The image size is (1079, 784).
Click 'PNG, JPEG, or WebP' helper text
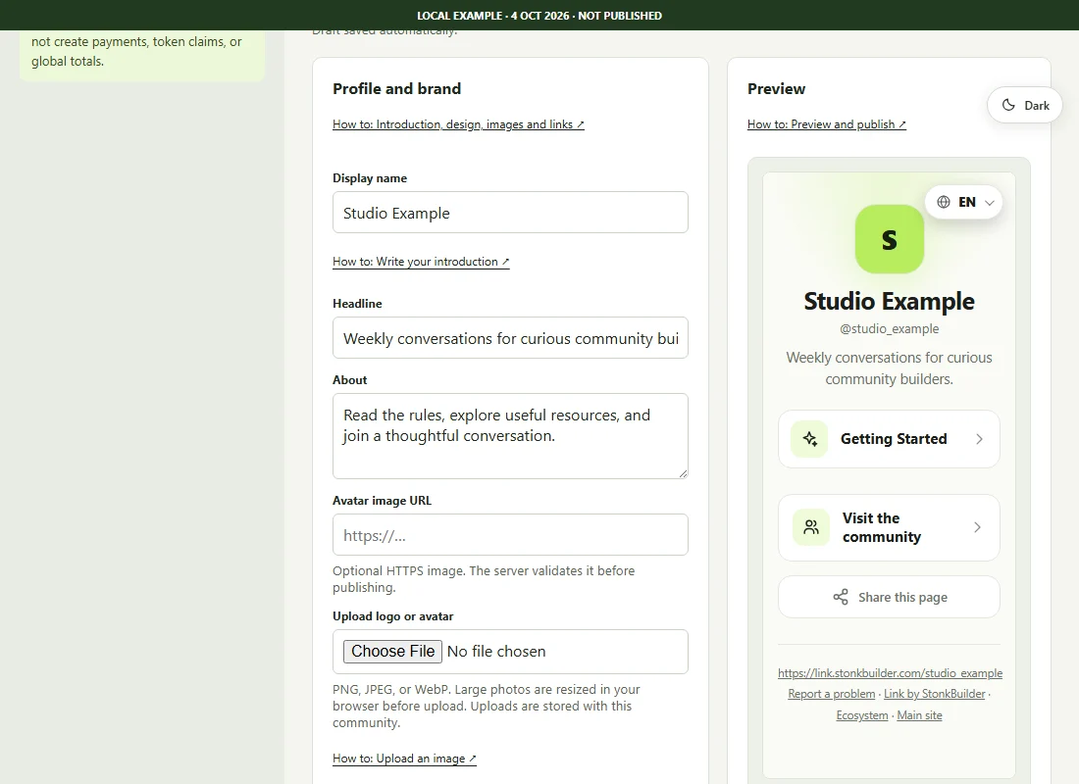[x=487, y=706]
